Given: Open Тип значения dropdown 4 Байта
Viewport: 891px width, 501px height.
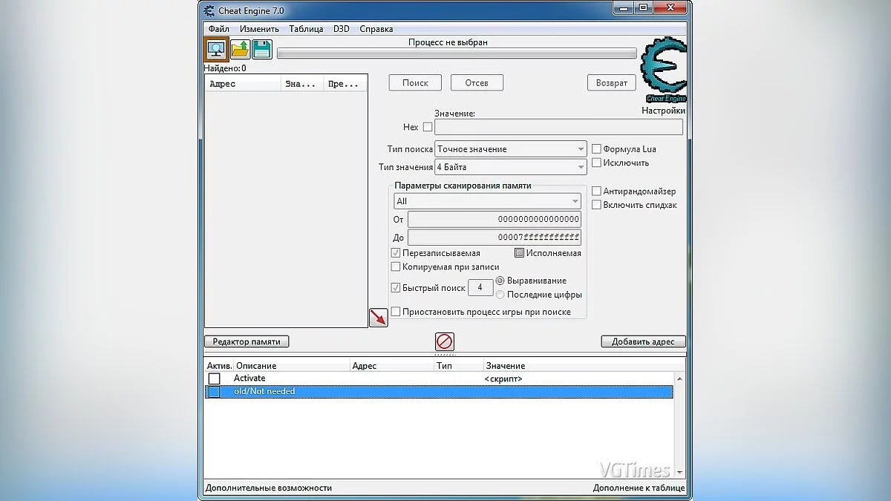Looking at the screenshot, I should pyautogui.click(x=511, y=167).
